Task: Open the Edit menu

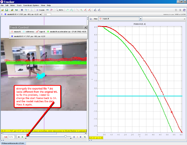Action: click(x=7, y=5)
